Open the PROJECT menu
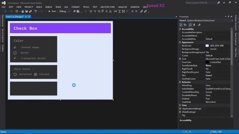Image resolution: width=239 pixels, height=134 pixels. (29, 7)
